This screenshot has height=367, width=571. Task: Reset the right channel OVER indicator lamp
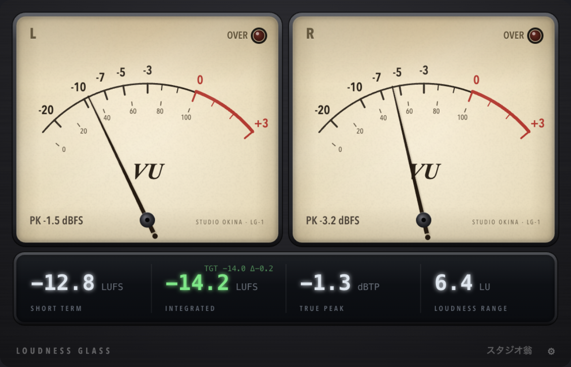(x=535, y=35)
